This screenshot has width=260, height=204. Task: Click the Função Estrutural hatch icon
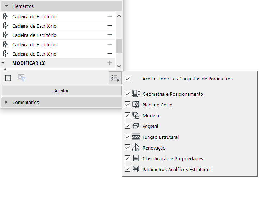point(136,137)
